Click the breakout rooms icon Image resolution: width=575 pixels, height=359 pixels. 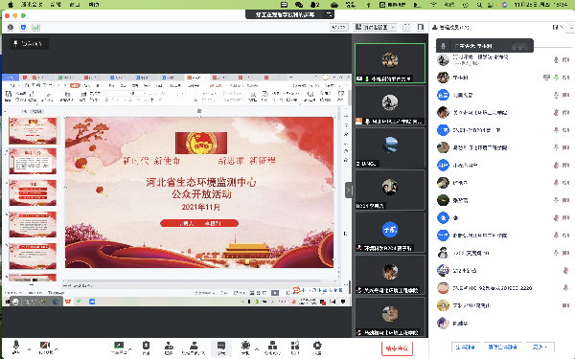click(272, 348)
